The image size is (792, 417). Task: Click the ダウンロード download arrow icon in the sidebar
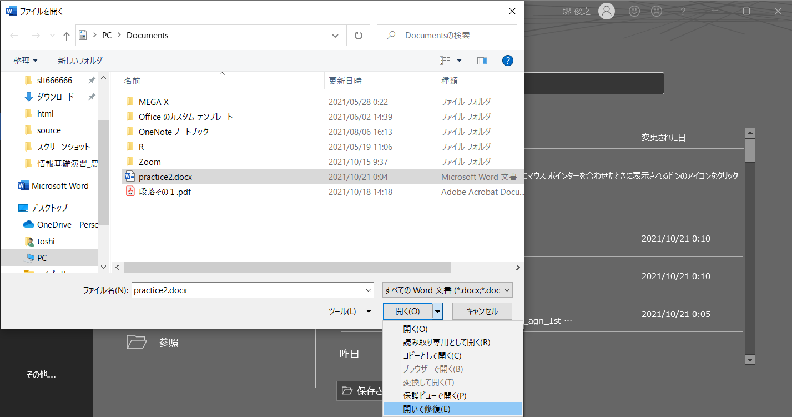29,97
